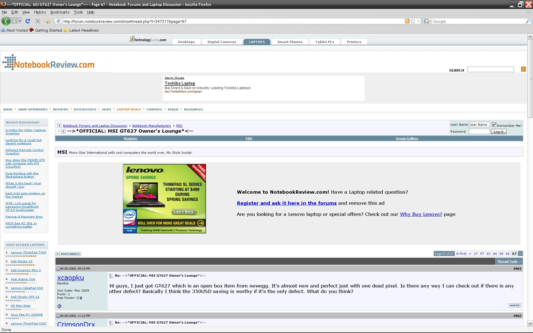This screenshot has width=533, height=333.
Task: Open xcaopku user profile link
Action: pos(71,277)
